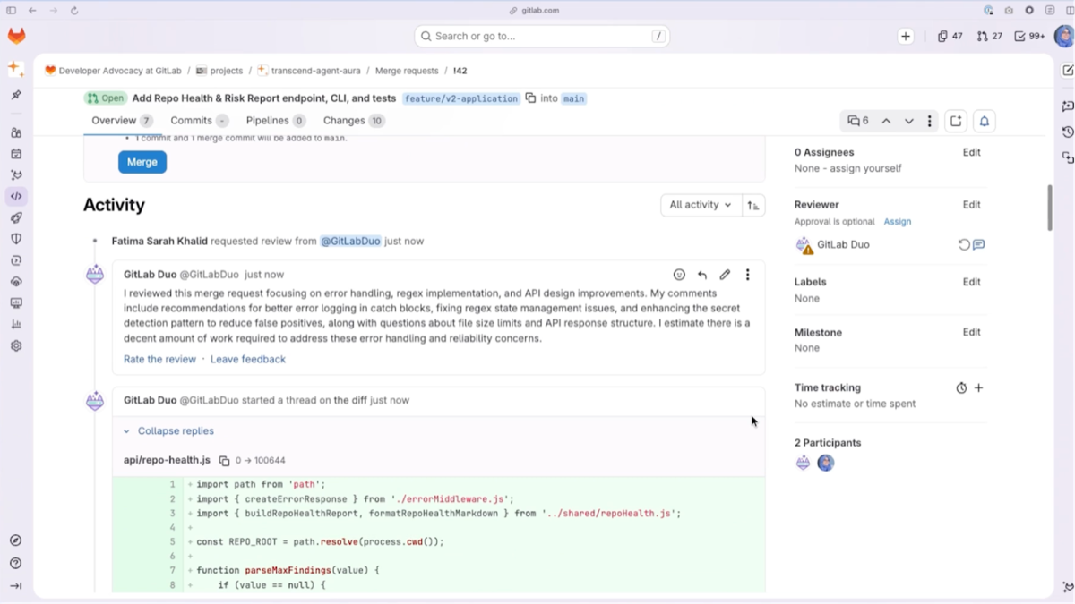Click the browser reload button
Image resolution: width=1075 pixels, height=604 pixels.
[74, 11]
